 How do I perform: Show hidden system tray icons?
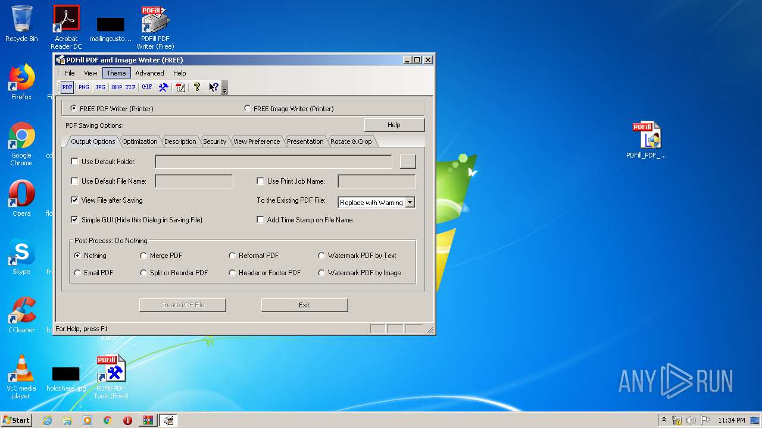664,420
